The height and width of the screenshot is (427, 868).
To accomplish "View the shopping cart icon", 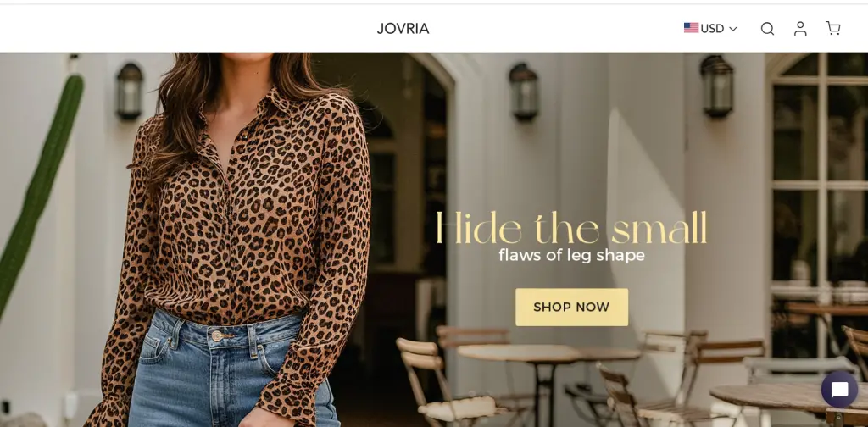I will (x=832, y=28).
